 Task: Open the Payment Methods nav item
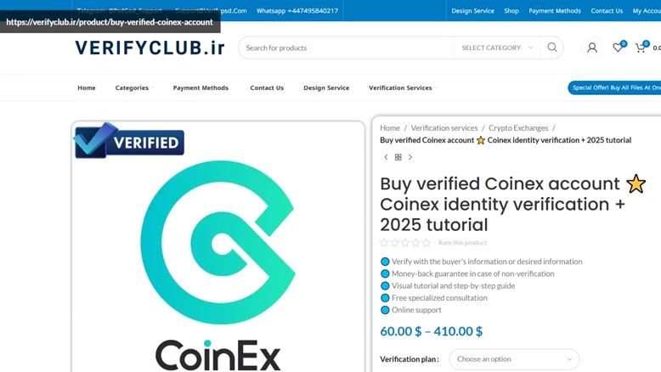201,87
